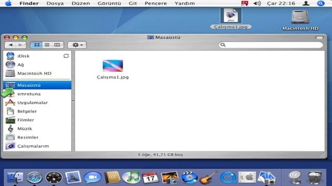
Task: Select Masaüstü in the sidebar
Action: (37, 85)
